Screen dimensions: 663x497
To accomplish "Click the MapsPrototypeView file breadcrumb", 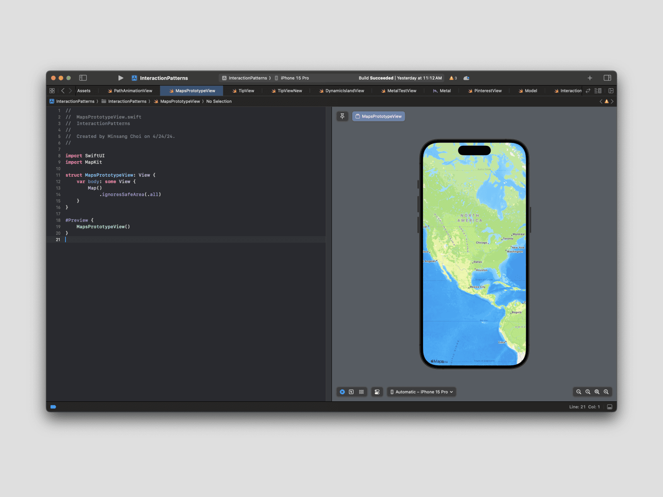I will pyautogui.click(x=177, y=101).
